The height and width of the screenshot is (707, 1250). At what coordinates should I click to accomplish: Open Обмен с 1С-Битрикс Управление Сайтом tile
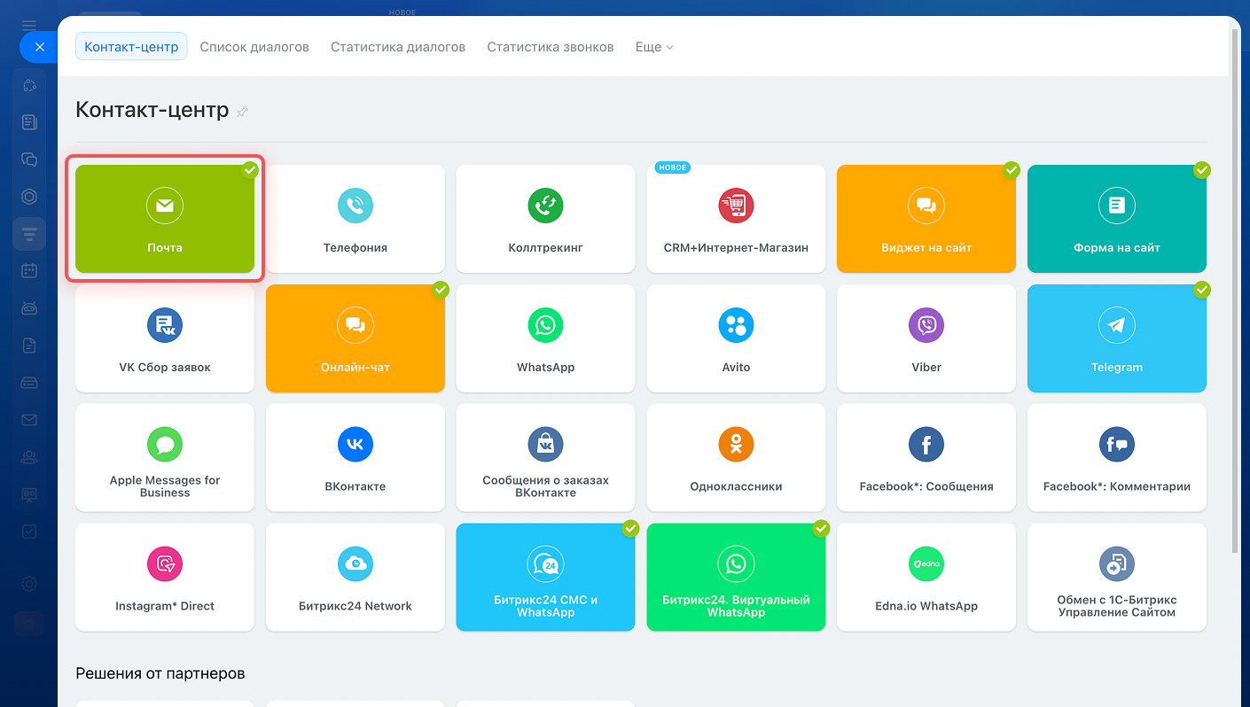(x=1117, y=578)
